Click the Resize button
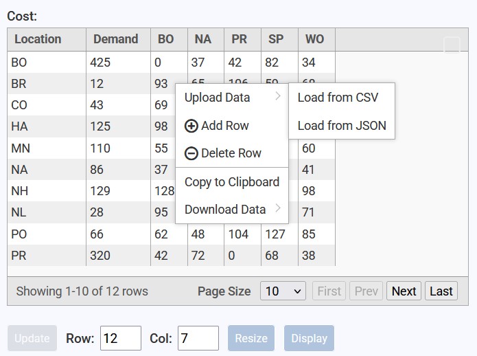 pos(251,338)
